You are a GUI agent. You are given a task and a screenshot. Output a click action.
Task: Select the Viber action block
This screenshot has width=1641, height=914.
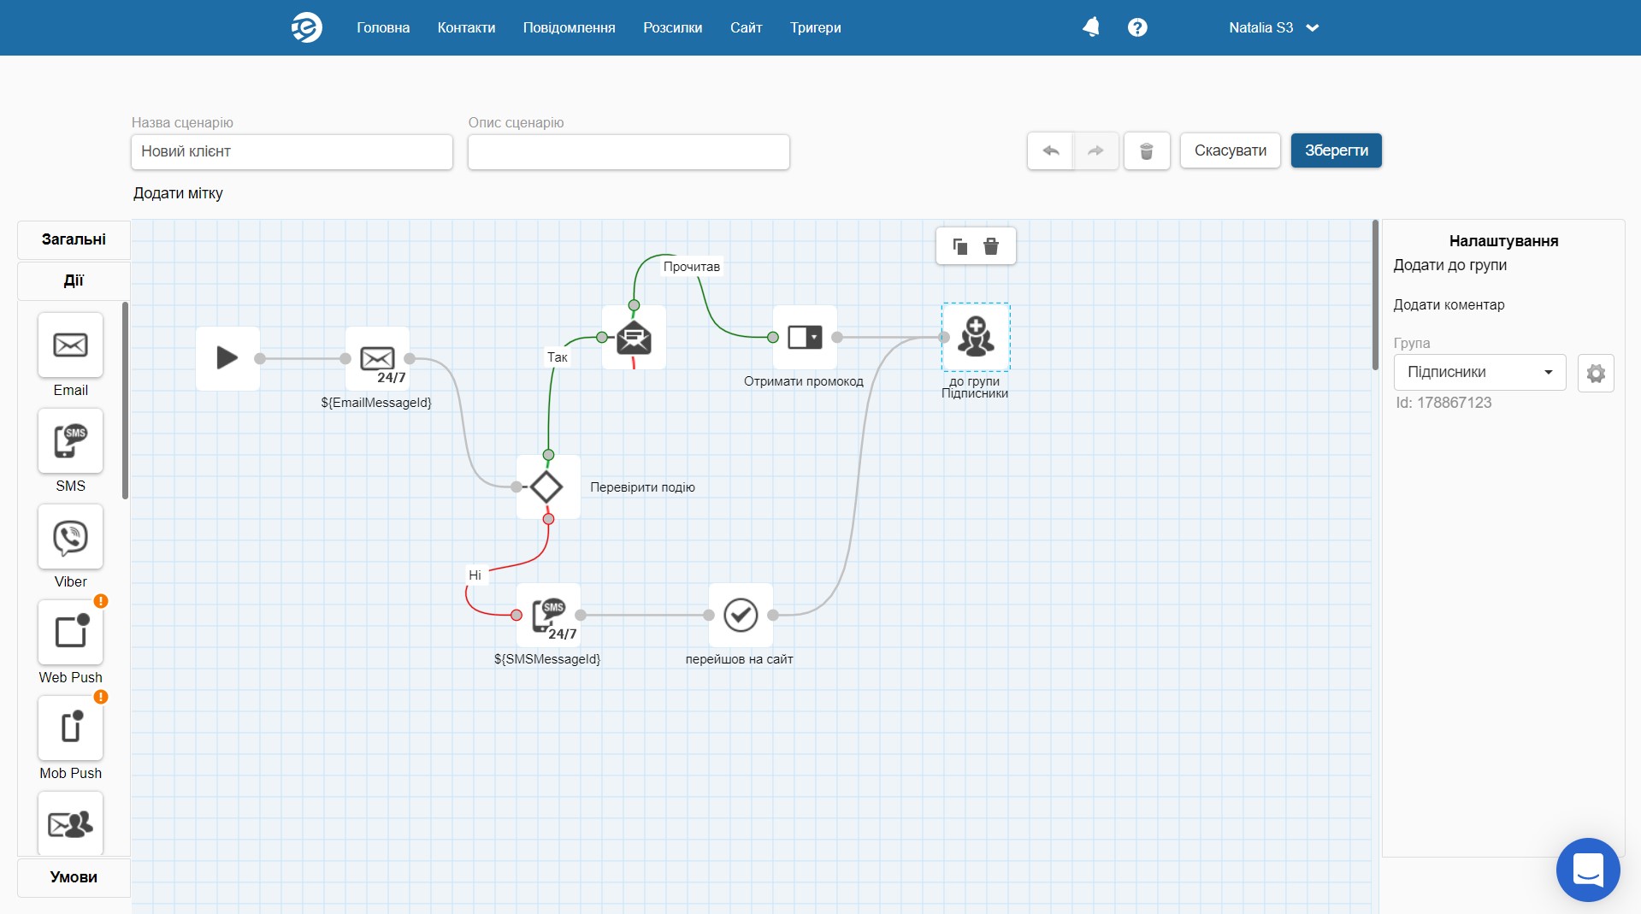70,537
